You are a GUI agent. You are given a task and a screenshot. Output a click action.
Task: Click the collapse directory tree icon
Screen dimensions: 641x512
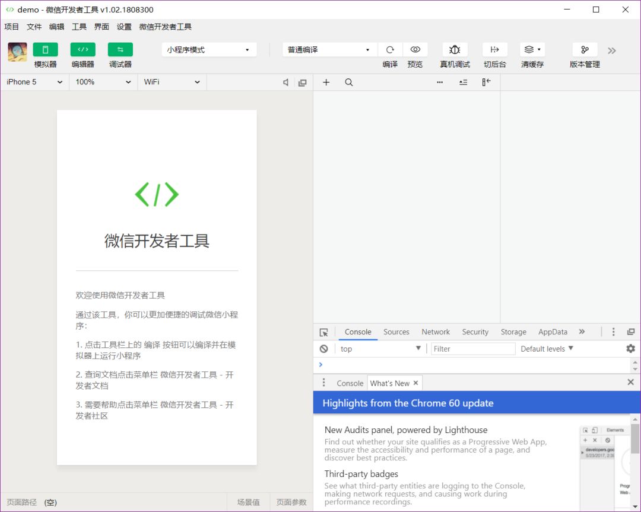click(463, 82)
